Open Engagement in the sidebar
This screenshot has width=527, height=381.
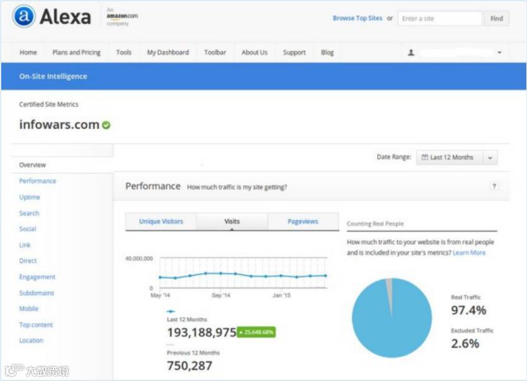tap(37, 277)
